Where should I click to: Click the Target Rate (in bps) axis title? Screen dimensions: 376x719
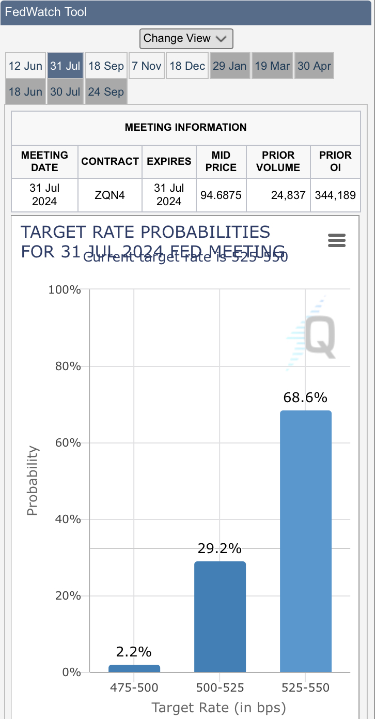pos(218,707)
